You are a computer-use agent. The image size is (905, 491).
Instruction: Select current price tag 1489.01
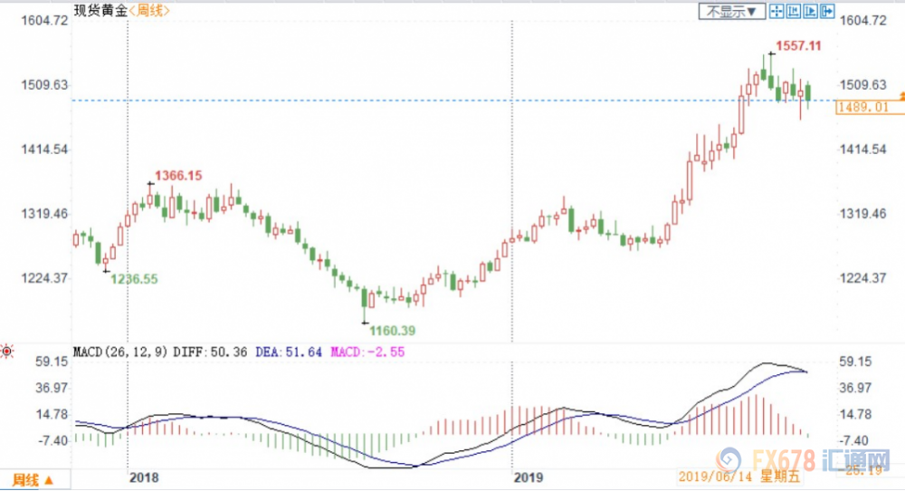point(870,107)
